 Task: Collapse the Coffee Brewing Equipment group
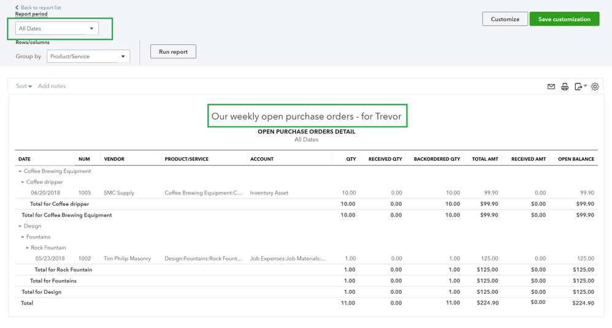(20, 172)
